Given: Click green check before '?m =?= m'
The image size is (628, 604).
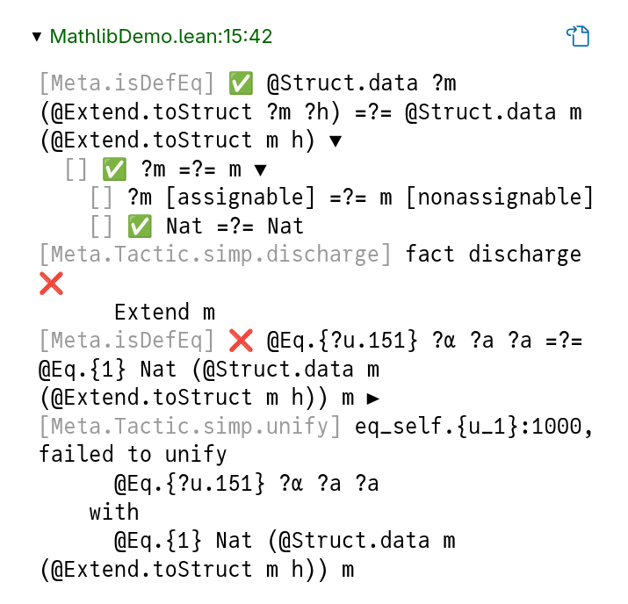Looking at the screenshot, I should click(x=115, y=169).
